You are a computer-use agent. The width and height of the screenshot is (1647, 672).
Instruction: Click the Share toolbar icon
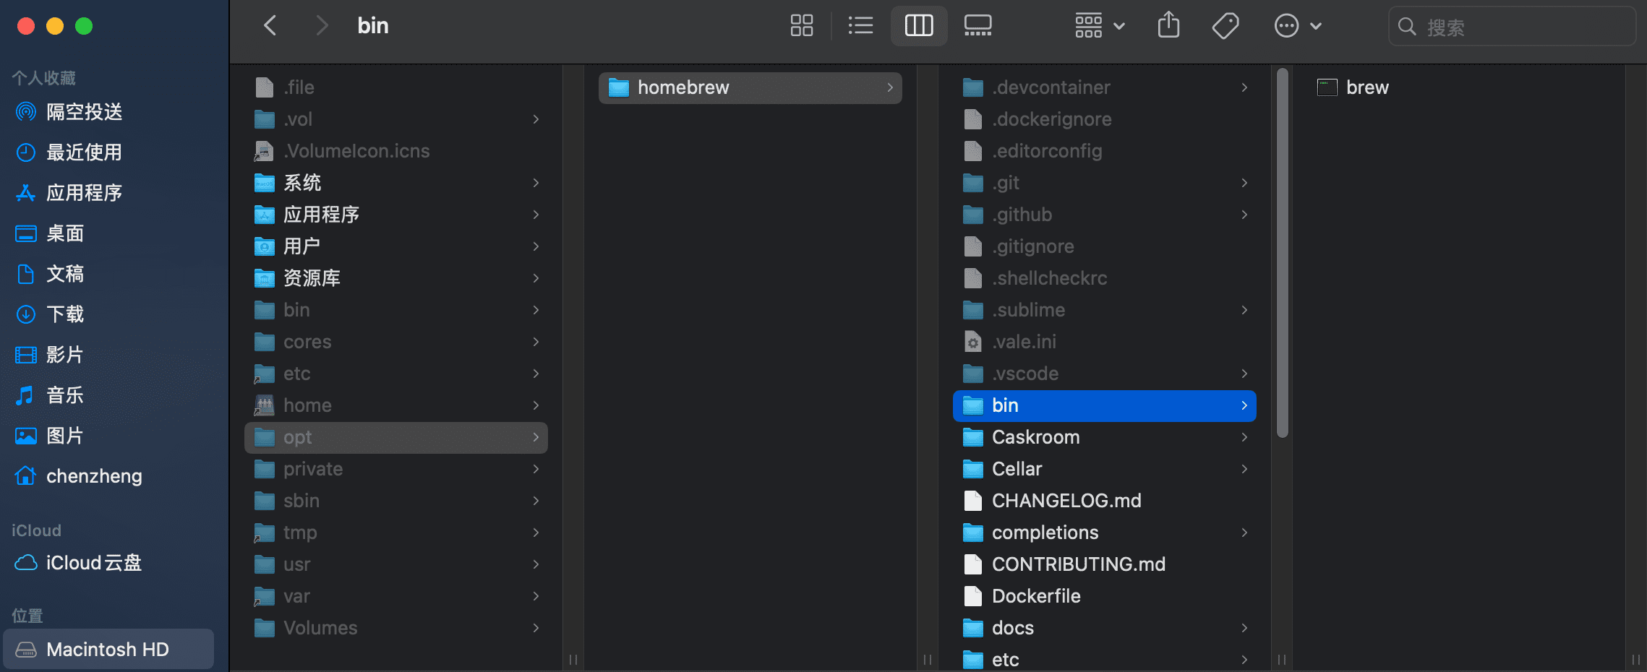tap(1168, 26)
